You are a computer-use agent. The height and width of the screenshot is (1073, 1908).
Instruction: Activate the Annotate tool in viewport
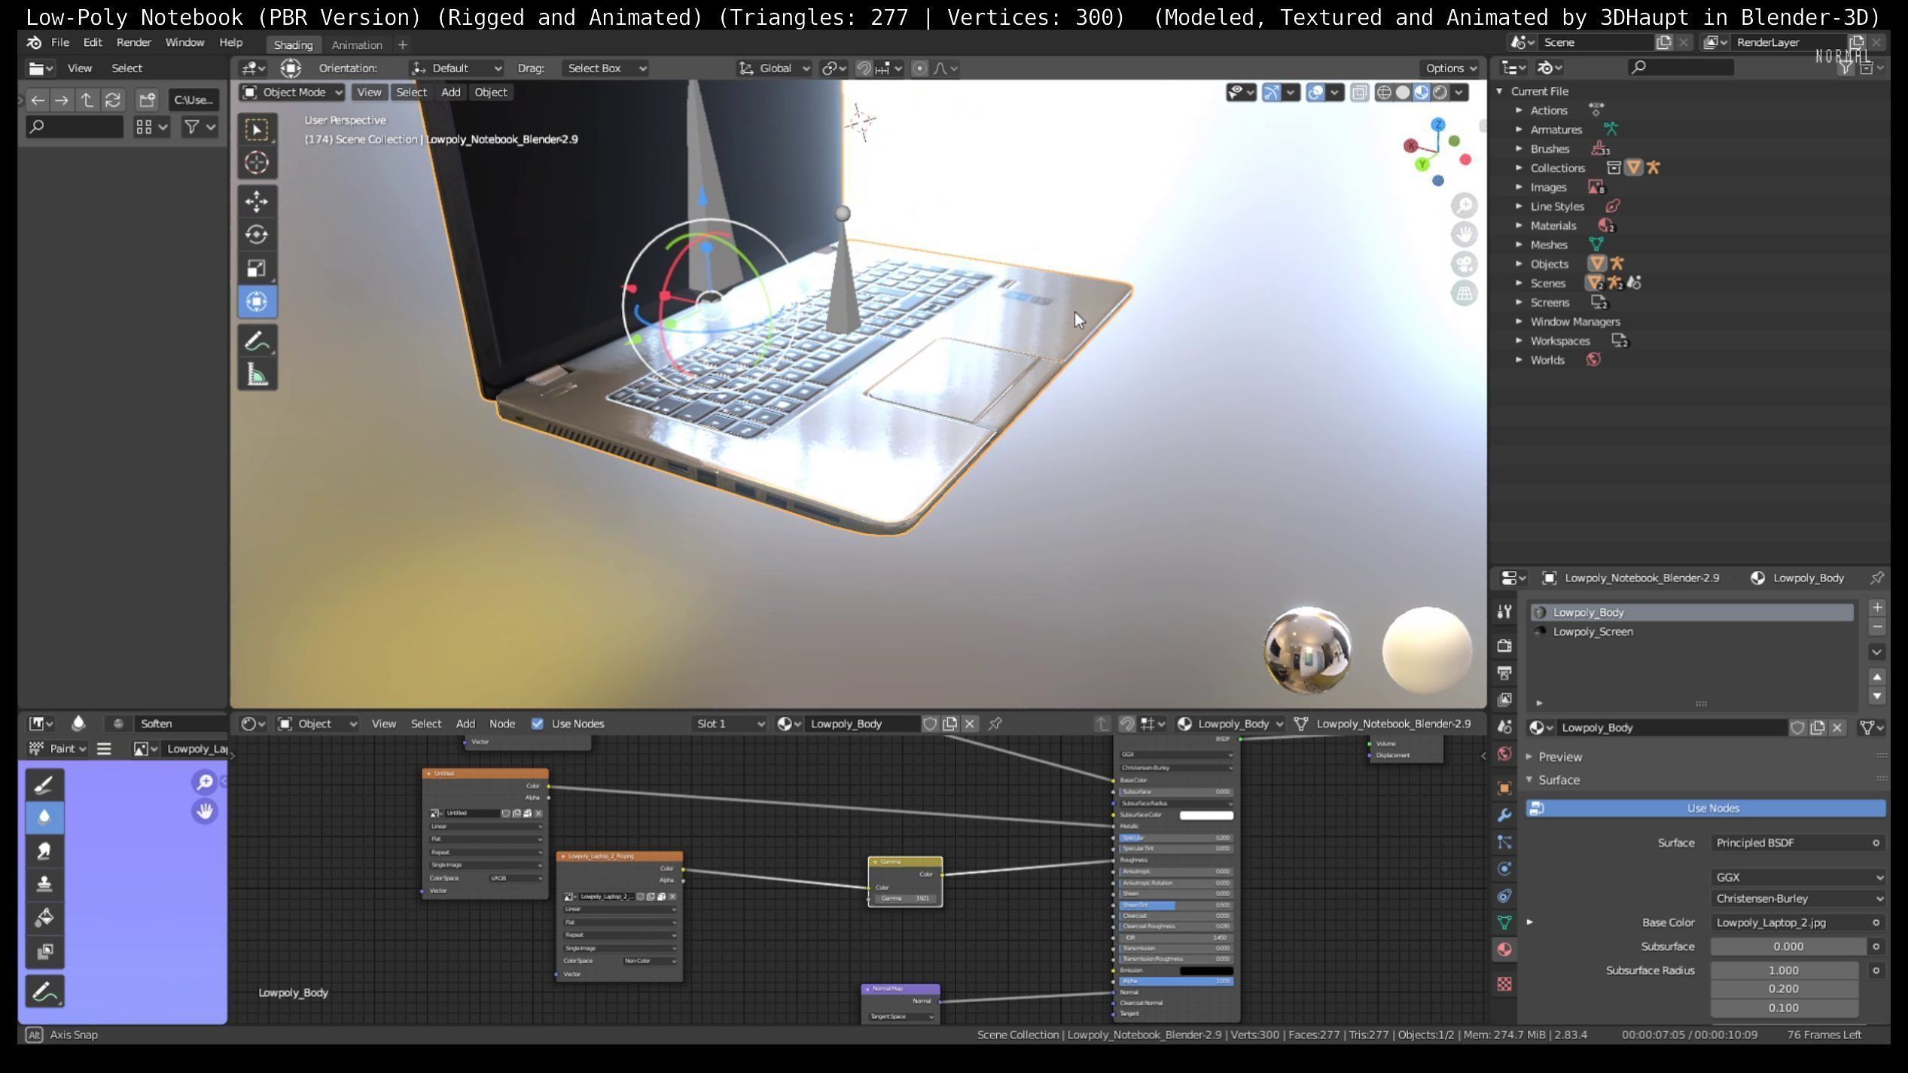pyautogui.click(x=257, y=342)
